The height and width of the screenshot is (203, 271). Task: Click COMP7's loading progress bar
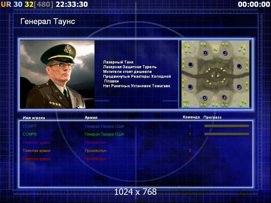coord(227,126)
